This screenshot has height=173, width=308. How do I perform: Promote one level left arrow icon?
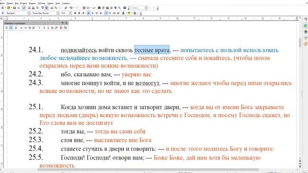pos(21,28)
